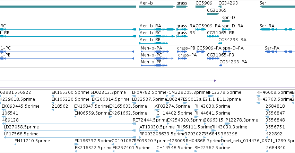Image resolution: width=295 pixels, height=153 pixels.
Task: Click EST EN16847.5prime
Action: (75, 110)
